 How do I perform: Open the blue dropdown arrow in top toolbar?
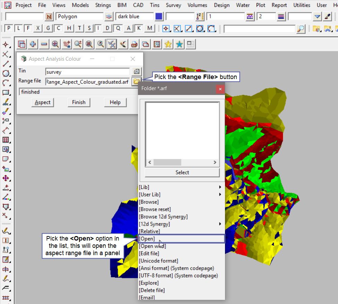317,17
